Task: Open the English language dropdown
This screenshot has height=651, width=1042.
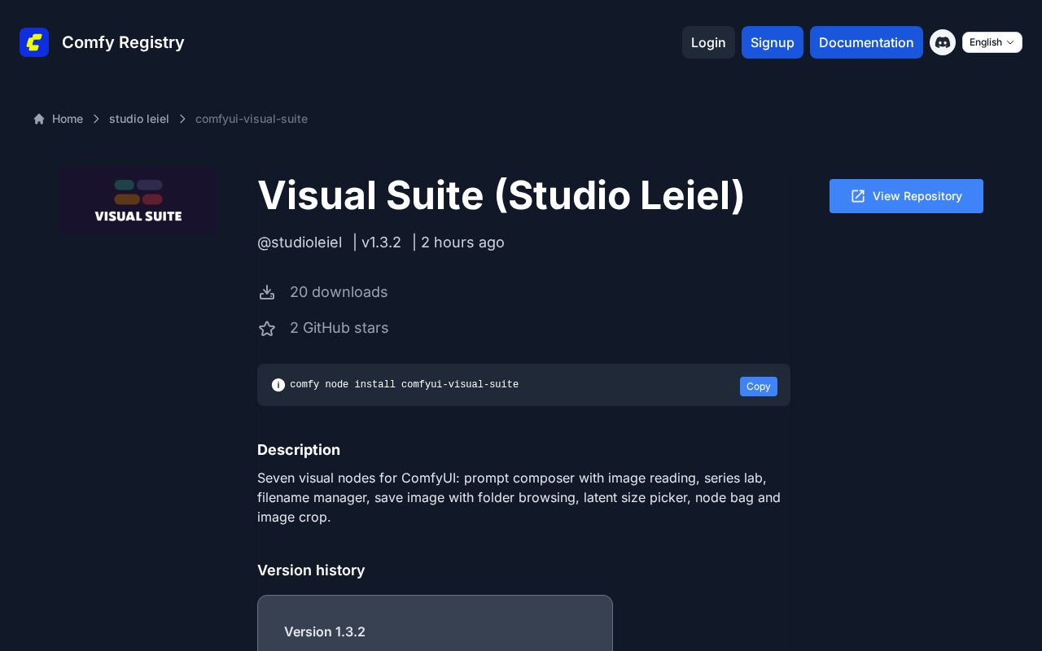Action: 992,42
